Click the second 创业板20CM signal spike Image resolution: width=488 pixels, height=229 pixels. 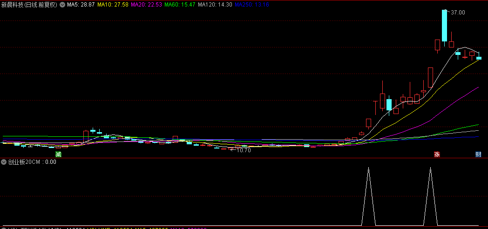coord(430,196)
